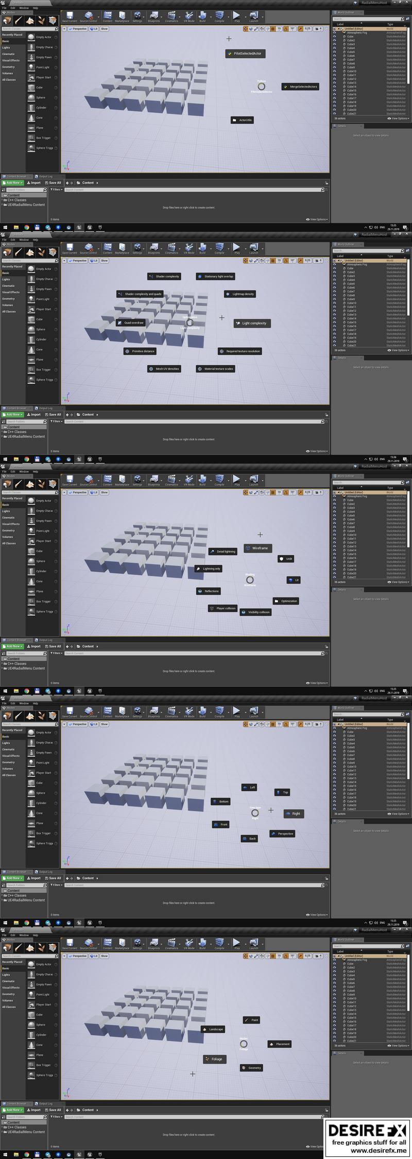The width and height of the screenshot is (412, 1159).
Task: Pick the Player collision radial entry
Action: click(x=223, y=608)
